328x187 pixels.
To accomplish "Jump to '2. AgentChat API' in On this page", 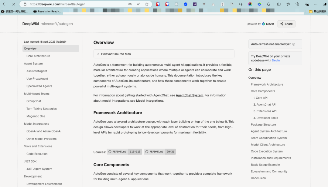I will (x=265, y=104).
